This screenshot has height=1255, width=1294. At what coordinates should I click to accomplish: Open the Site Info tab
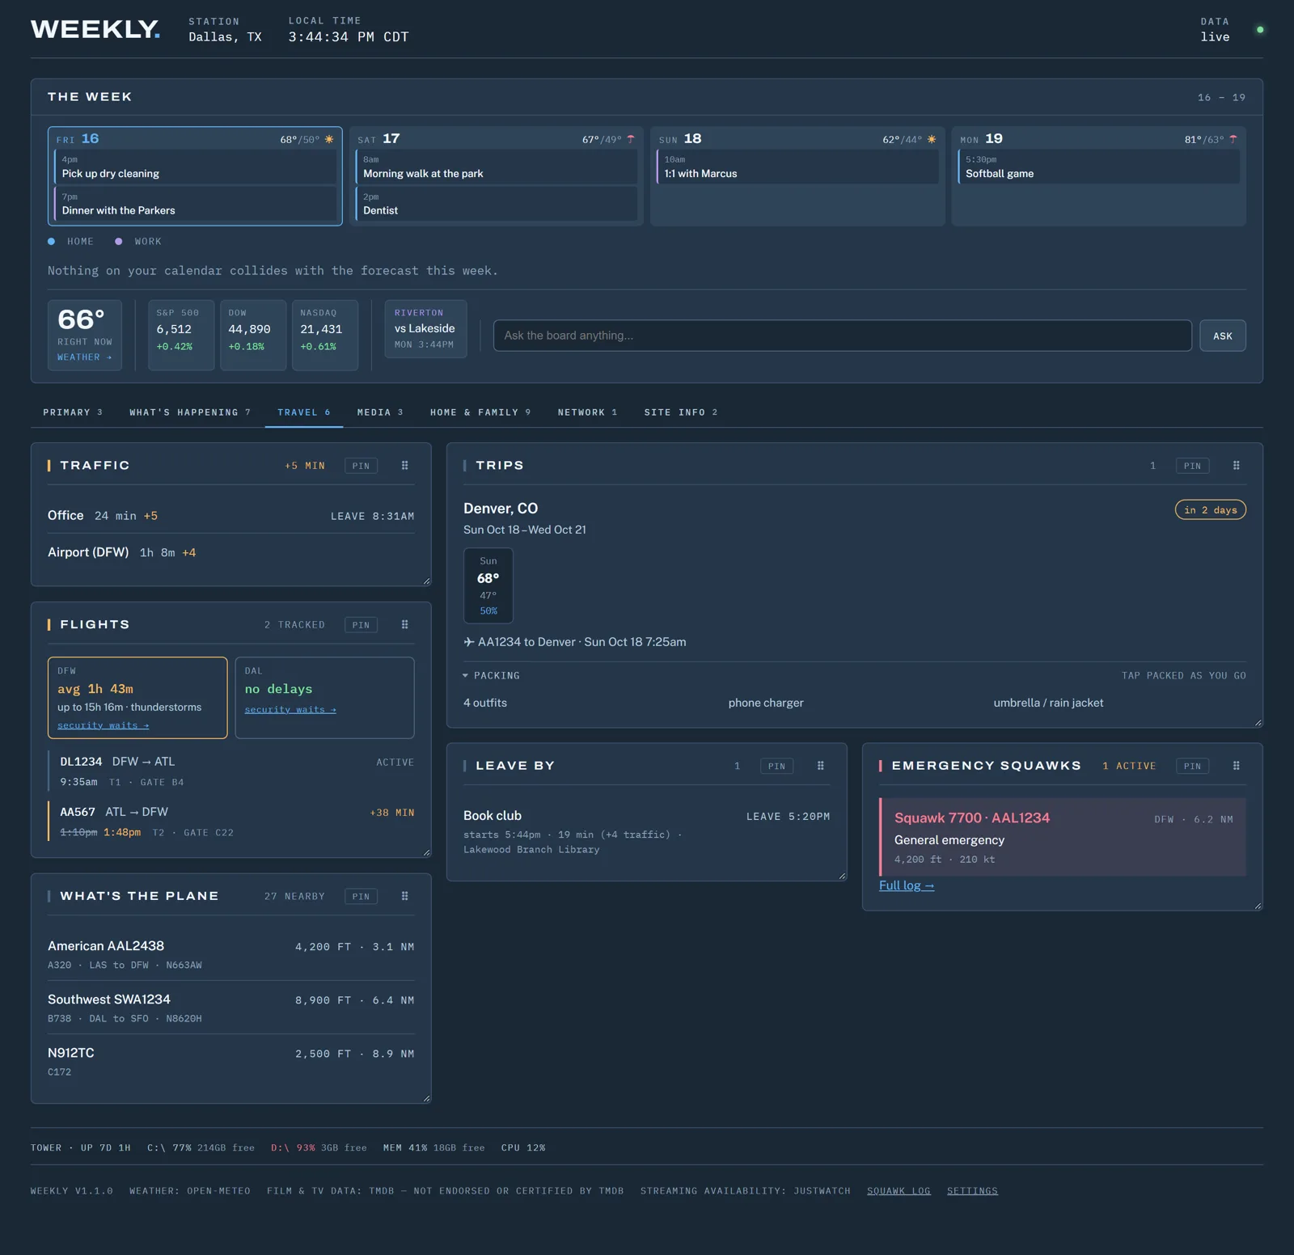pos(681,412)
